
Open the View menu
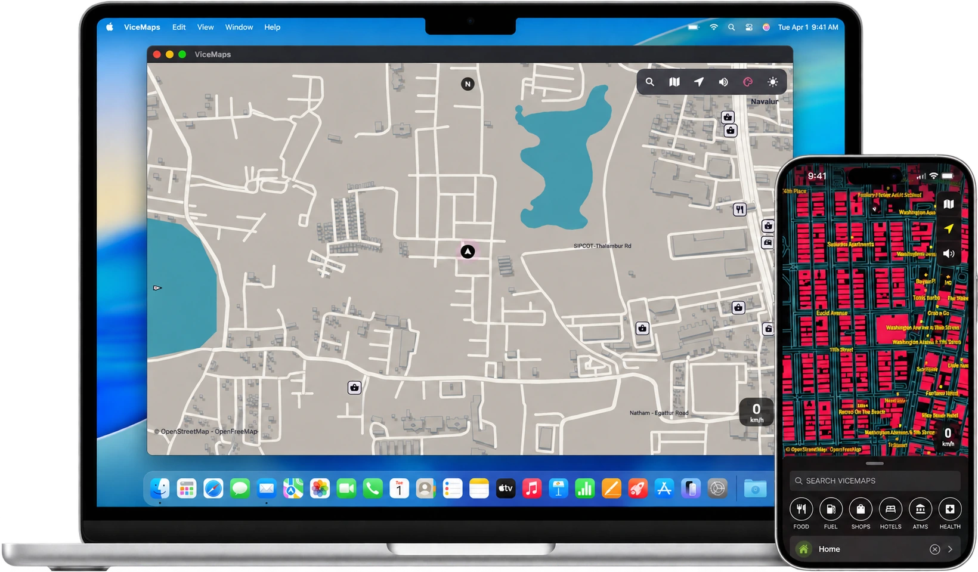205,27
